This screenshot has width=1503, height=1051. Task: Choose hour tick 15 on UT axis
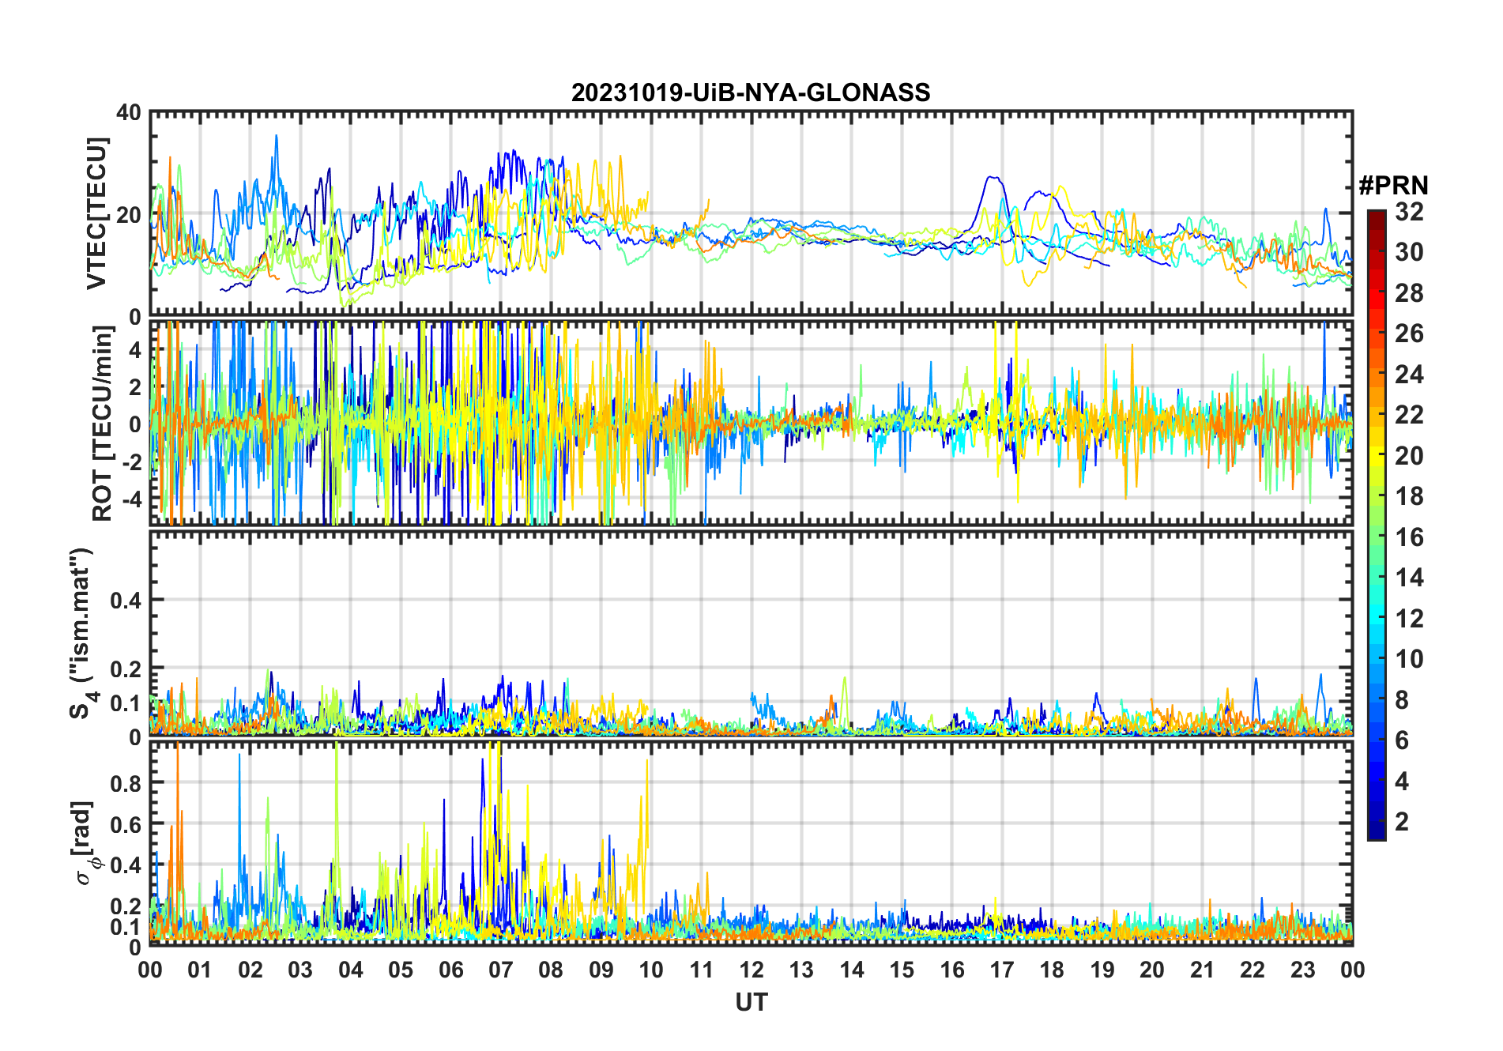[x=902, y=970]
